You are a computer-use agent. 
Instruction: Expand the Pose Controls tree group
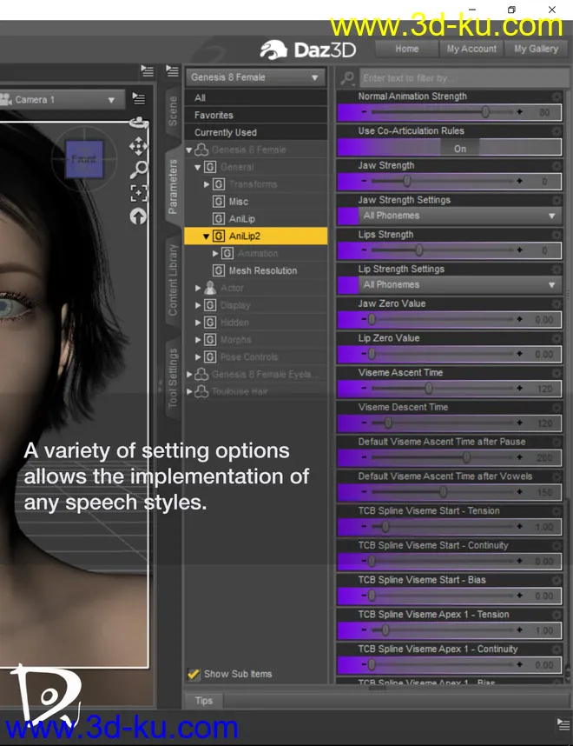pos(198,356)
